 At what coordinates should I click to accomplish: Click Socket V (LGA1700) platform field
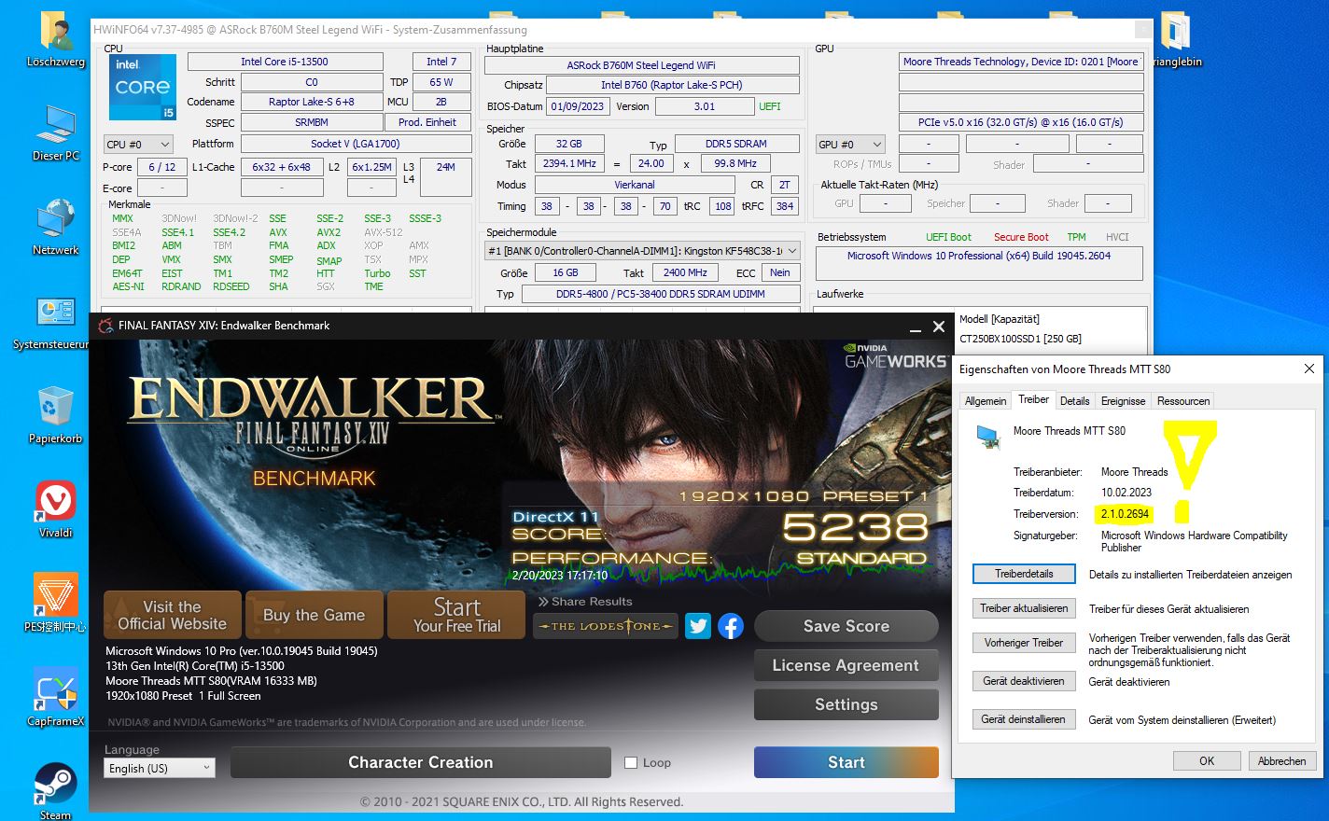pyautogui.click(x=356, y=144)
